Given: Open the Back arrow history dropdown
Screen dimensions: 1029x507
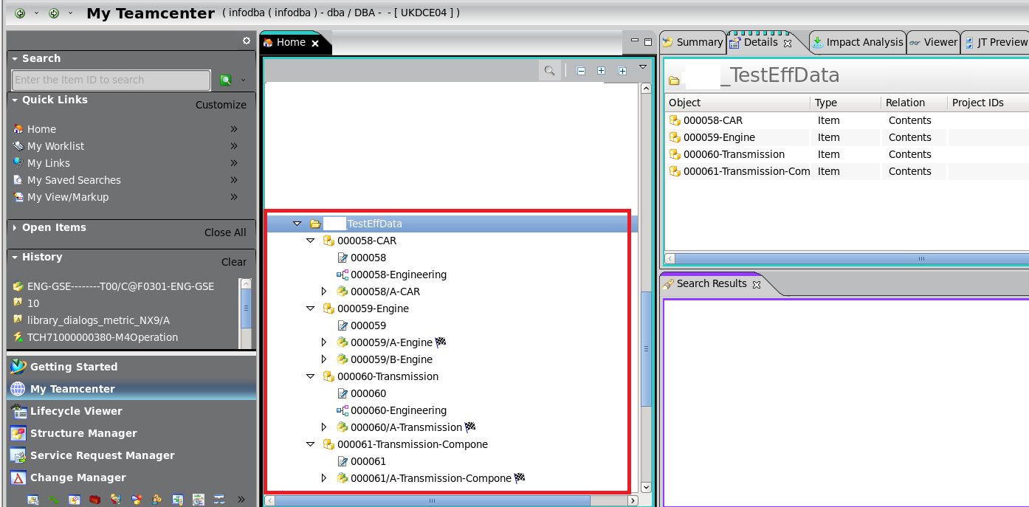Looking at the screenshot, I should click(x=36, y=13).
